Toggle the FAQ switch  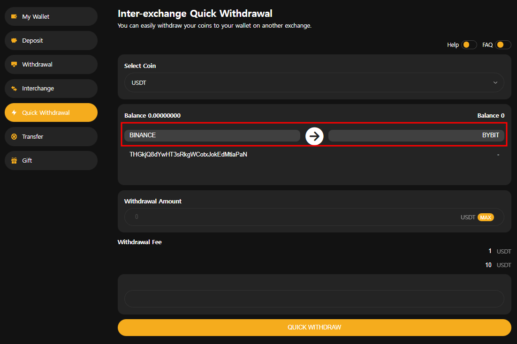click(x=503, y=45)
